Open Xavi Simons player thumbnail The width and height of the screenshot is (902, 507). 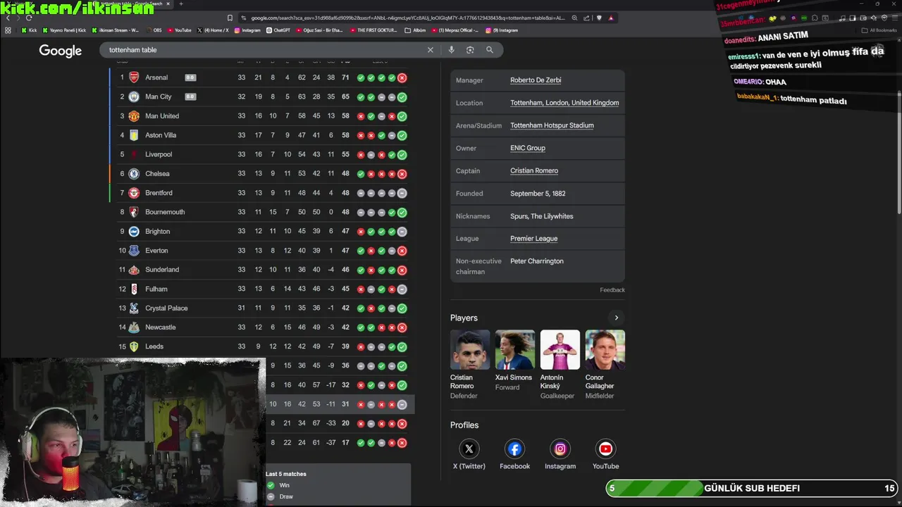(x=515, y=350)
